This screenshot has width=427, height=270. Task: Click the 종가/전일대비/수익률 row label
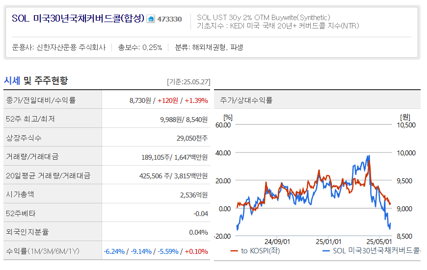point(41,100)
